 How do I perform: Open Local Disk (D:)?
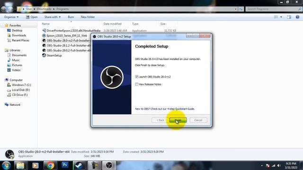(x=21, y=90)
